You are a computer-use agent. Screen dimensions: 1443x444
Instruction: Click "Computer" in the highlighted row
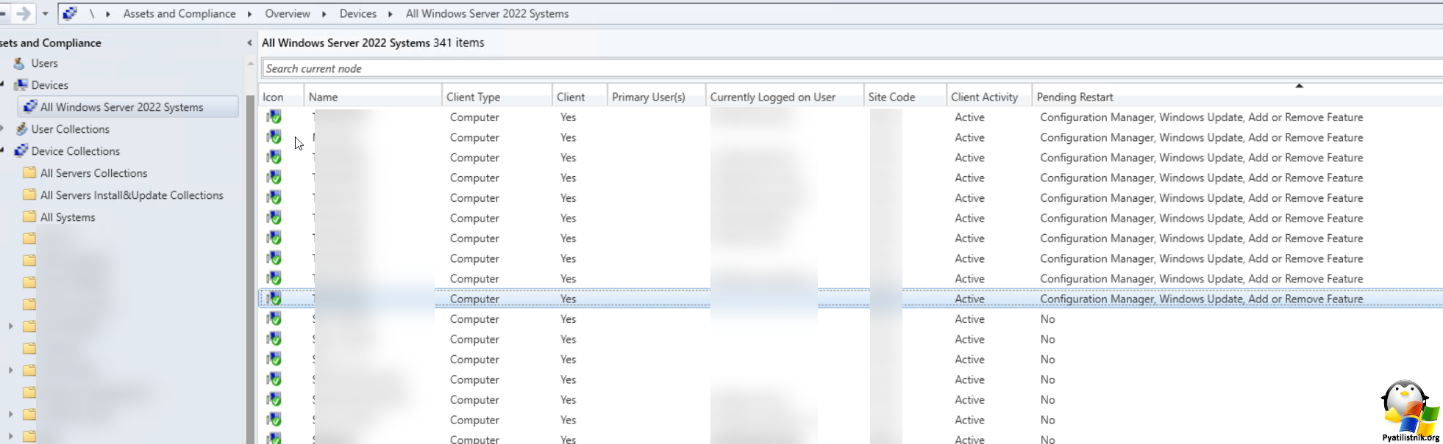point(474,299)
